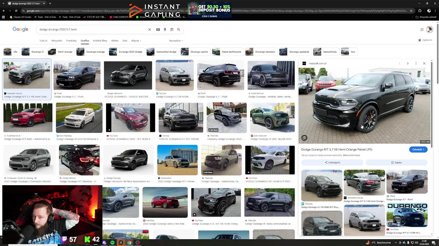The width and height of the screenshot is (439, 246).
Task: Open the Google account avatar
Action: pyautogui.click(x=429, y=29)
